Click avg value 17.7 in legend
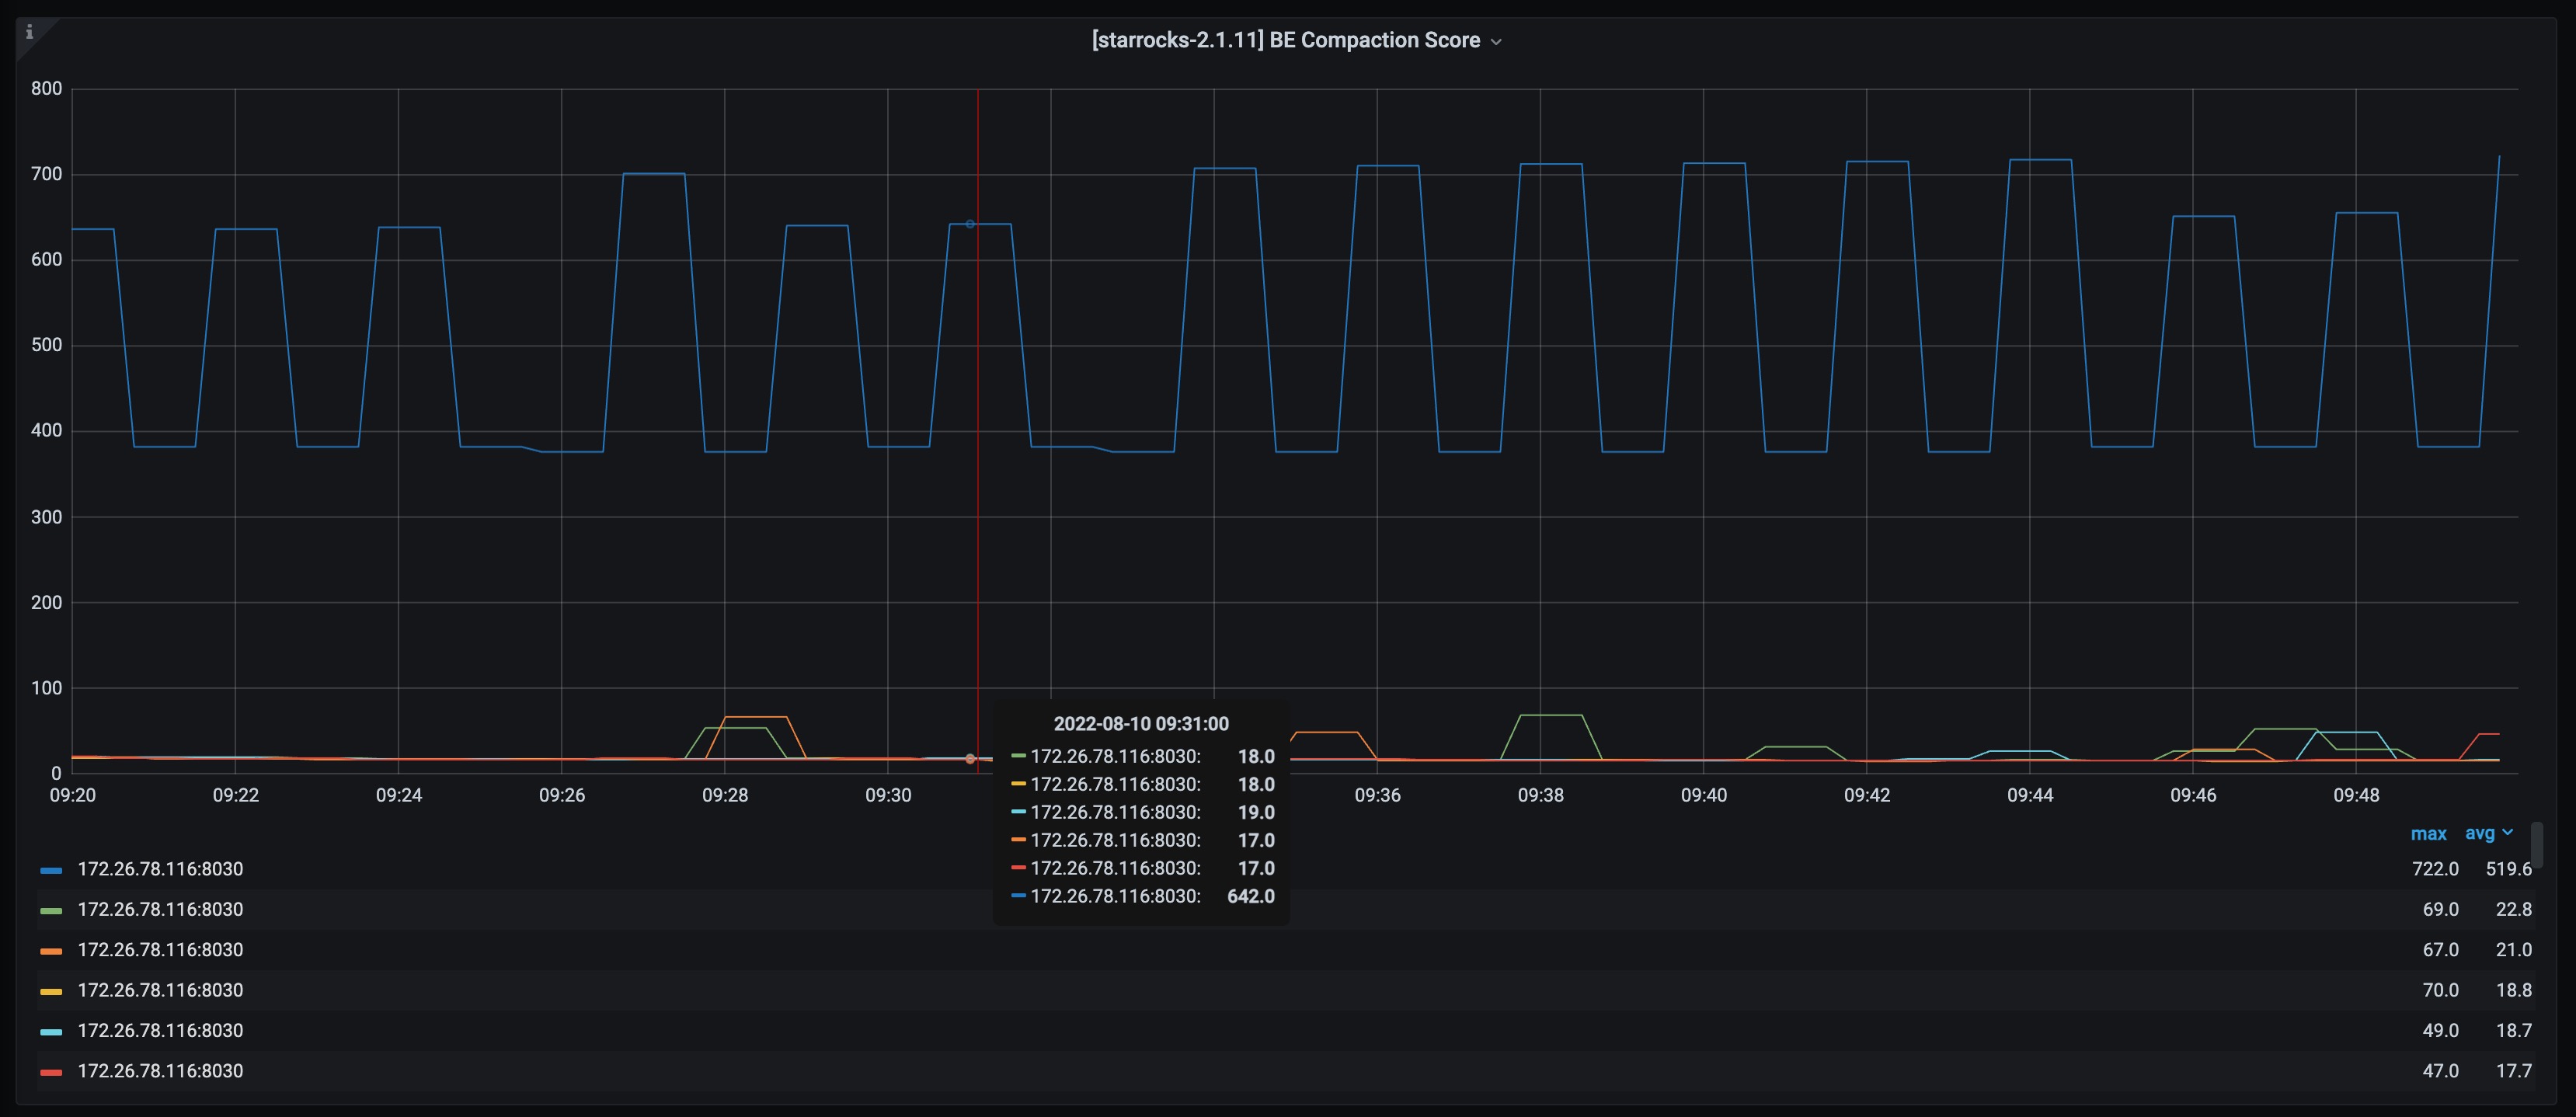This screenshot has height=1117, width=2576. click(x=2513, y=1071)
